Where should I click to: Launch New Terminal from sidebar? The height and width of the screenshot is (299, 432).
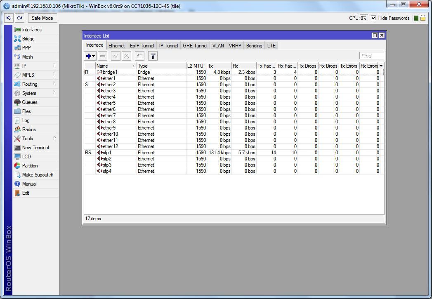(35, 148)
